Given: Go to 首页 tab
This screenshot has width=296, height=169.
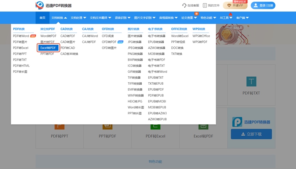Looking at the screenshot, I should pos(43,18).
